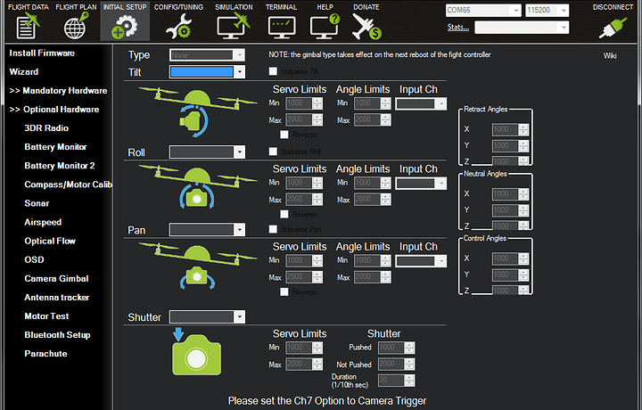Open the Battery Monitor 2 page

click(60, 166)
